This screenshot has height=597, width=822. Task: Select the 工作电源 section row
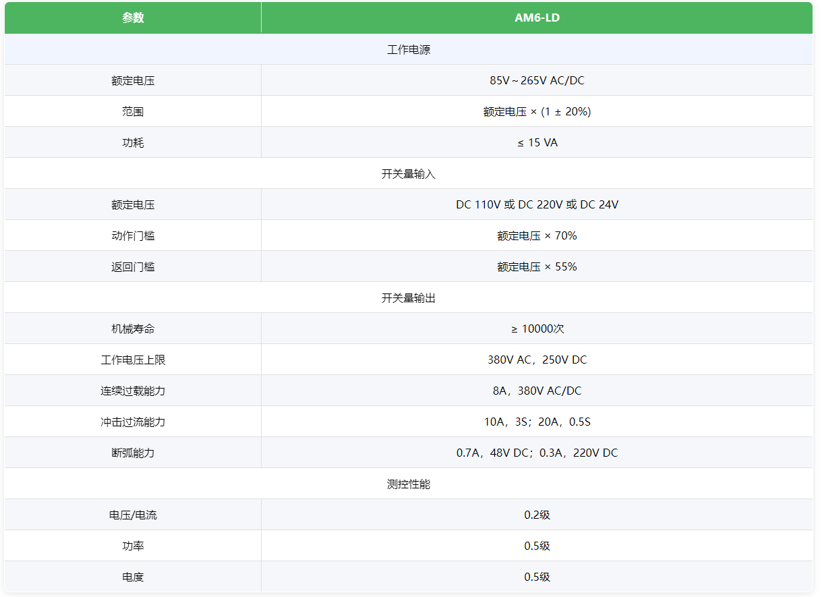(x=409, y=50)
